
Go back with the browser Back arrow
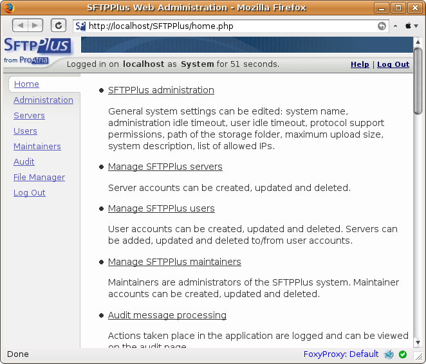20,26
